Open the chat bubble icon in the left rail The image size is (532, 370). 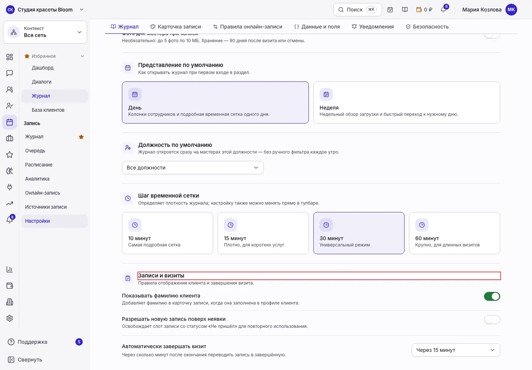[10, 73]
